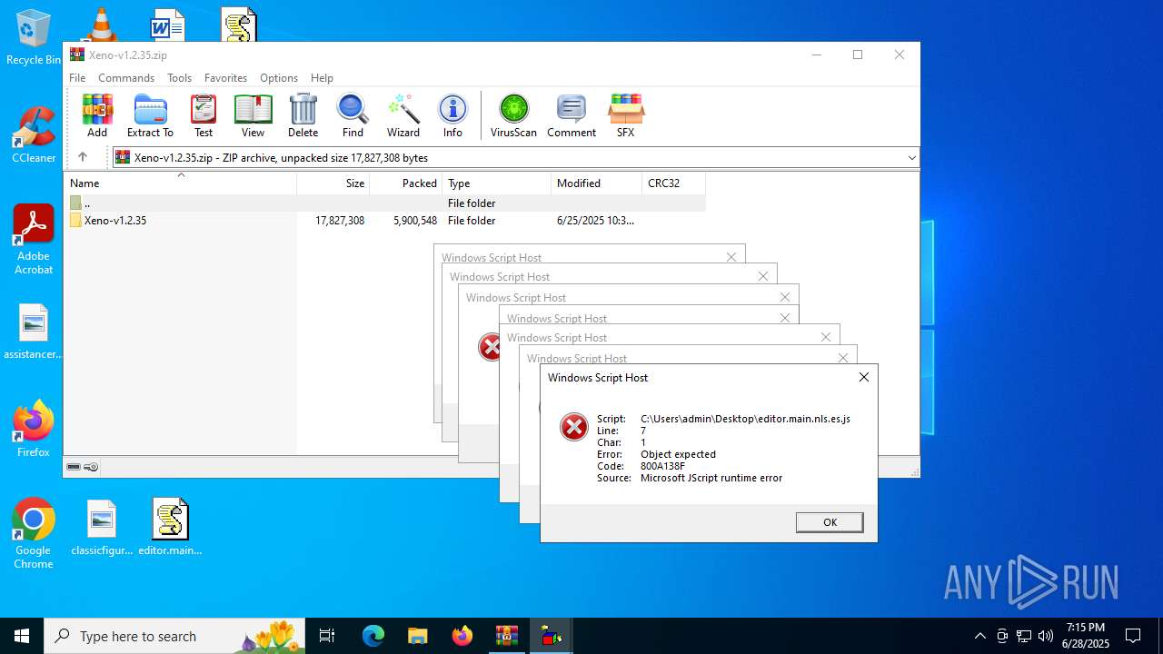Viewport: 1163px width, 654px height.
Task: Open CCleaner desktop shortcut
Action: pyautogui.click(x=34, y=134)
